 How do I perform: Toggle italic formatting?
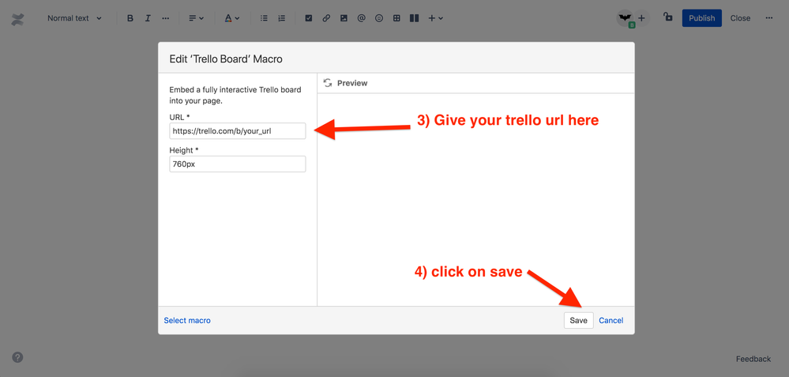pyautogui.click(x=148, y=18)
